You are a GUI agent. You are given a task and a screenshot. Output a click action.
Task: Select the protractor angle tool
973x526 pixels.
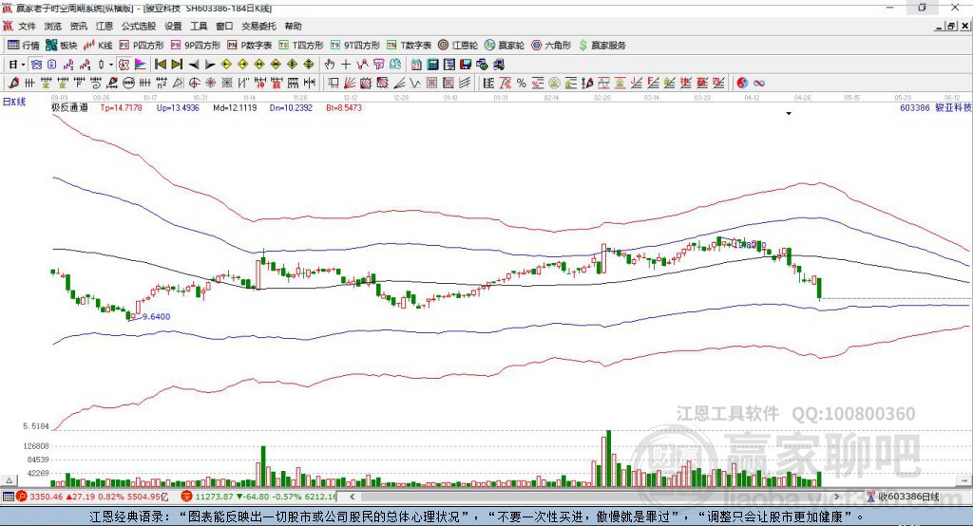(x=178, y=84)
